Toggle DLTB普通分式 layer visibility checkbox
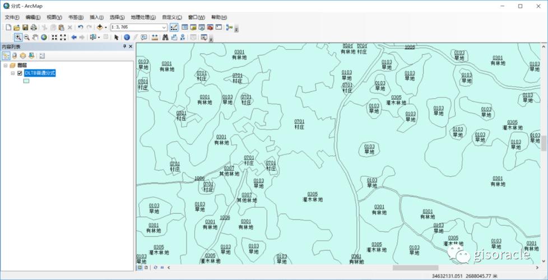Screen dimensions: 548x280 (x=20, y=73)
